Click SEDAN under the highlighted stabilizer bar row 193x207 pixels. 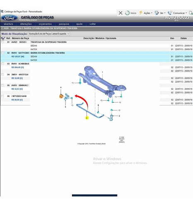coord(34,56)
